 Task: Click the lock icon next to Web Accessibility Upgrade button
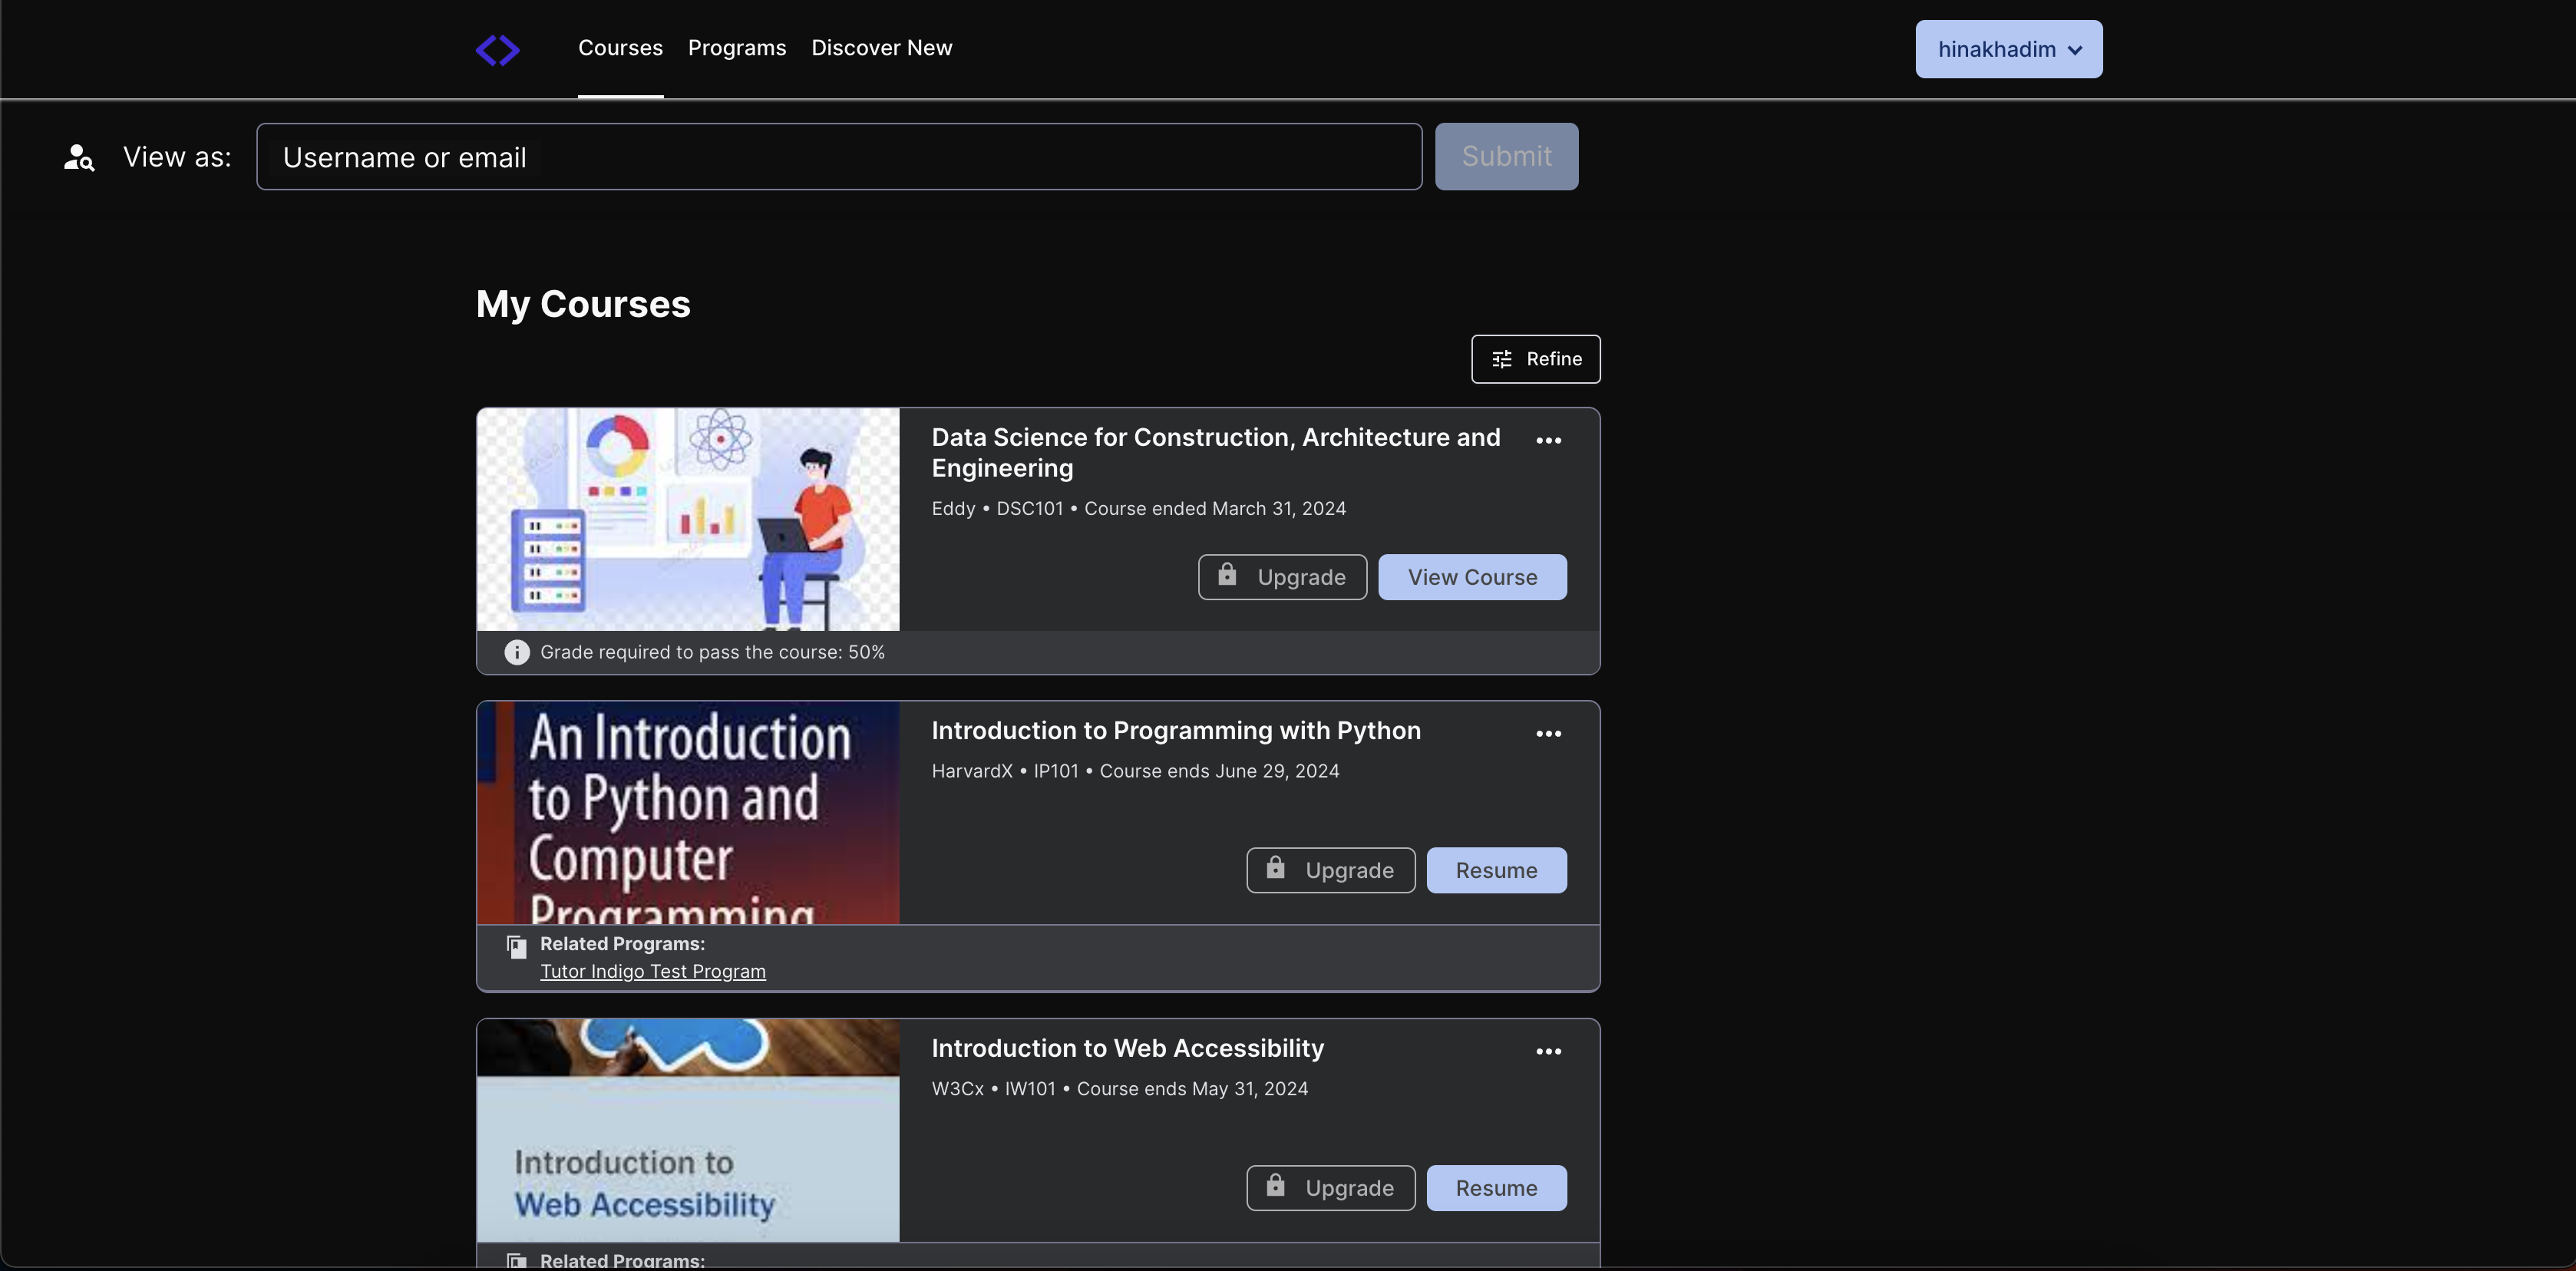1275,1187
